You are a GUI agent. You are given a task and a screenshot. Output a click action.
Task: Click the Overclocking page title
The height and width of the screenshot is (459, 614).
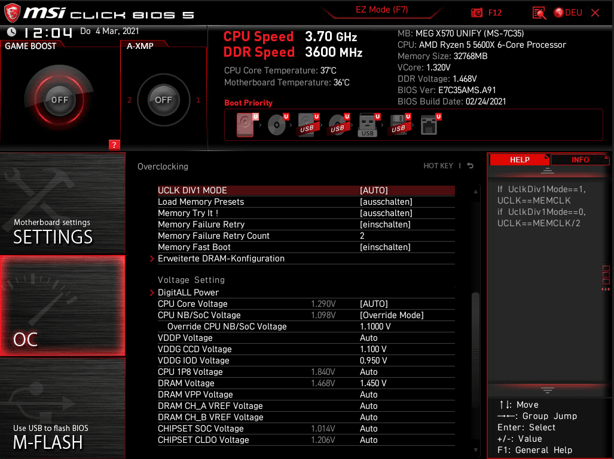point(163,167)
